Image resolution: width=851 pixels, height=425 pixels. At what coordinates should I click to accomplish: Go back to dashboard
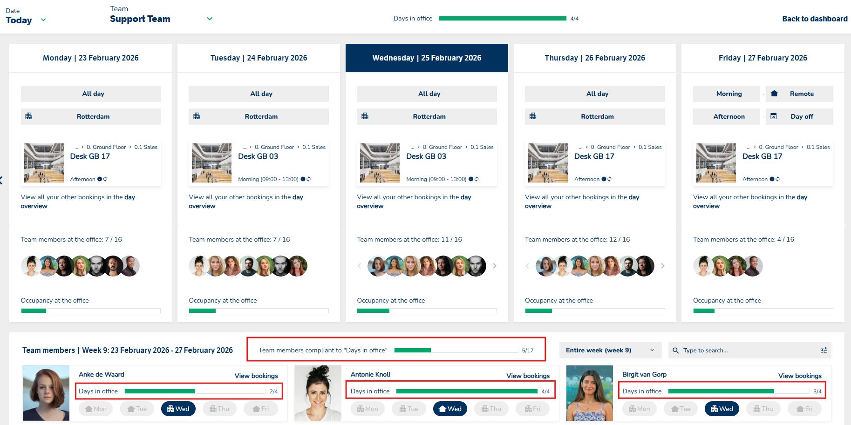click(x=815, y=19)
